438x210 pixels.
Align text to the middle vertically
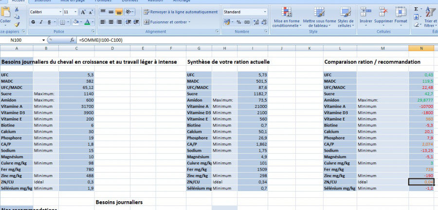pos(111,12)
